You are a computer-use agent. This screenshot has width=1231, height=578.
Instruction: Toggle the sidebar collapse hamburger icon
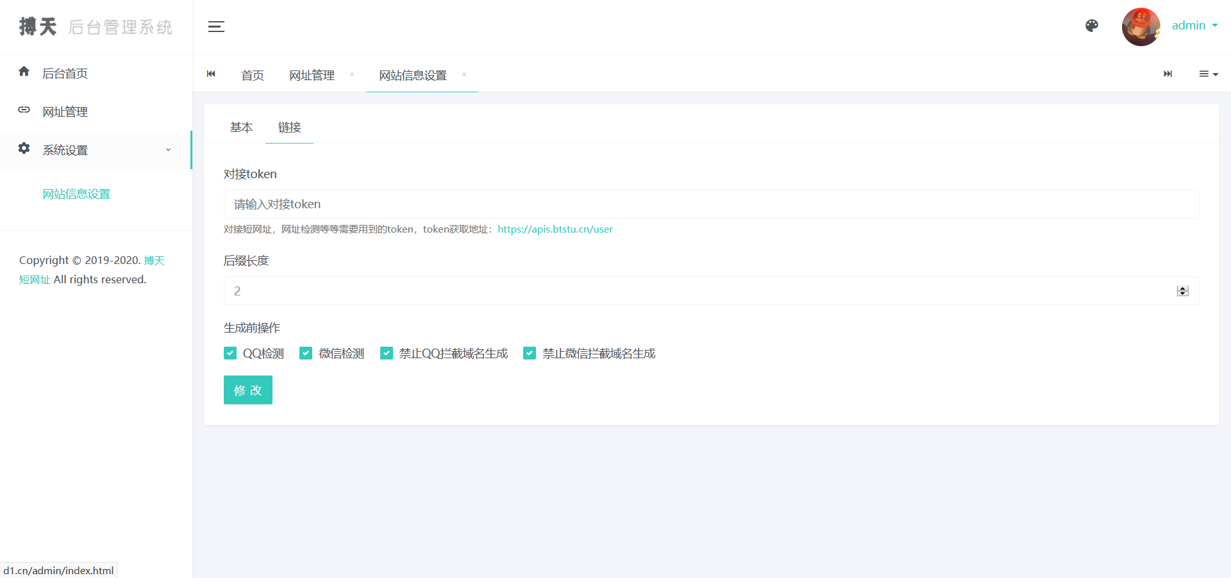pos(216,27)
